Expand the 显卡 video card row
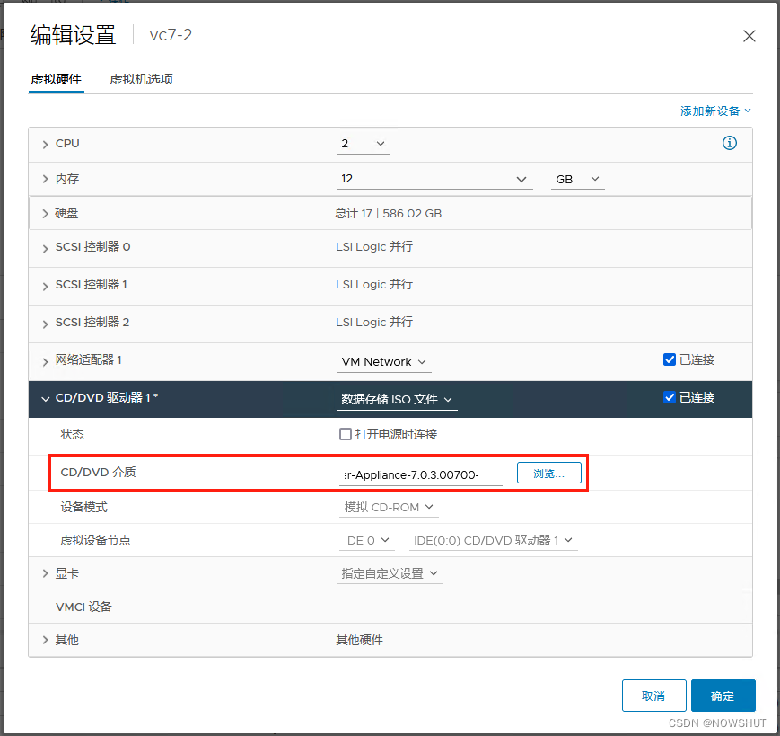The image size is (780, 736). [45, 573]
